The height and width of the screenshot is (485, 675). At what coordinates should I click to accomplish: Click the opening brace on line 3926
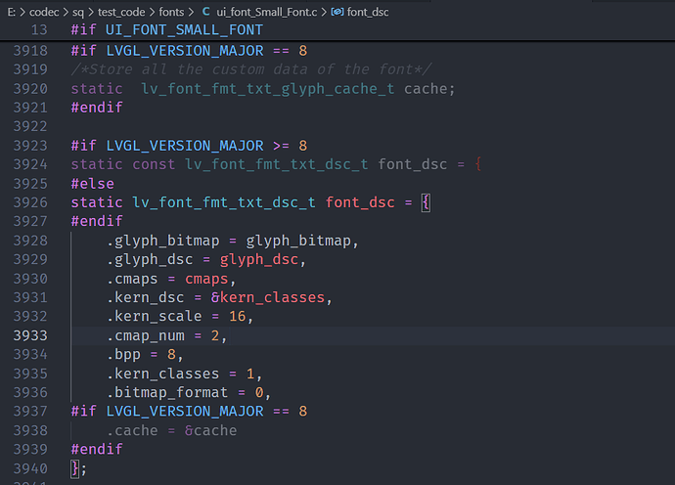(x=426, y=202)
